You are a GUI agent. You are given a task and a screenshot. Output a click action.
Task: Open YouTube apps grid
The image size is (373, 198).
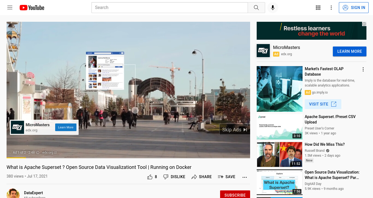[318, 8]
